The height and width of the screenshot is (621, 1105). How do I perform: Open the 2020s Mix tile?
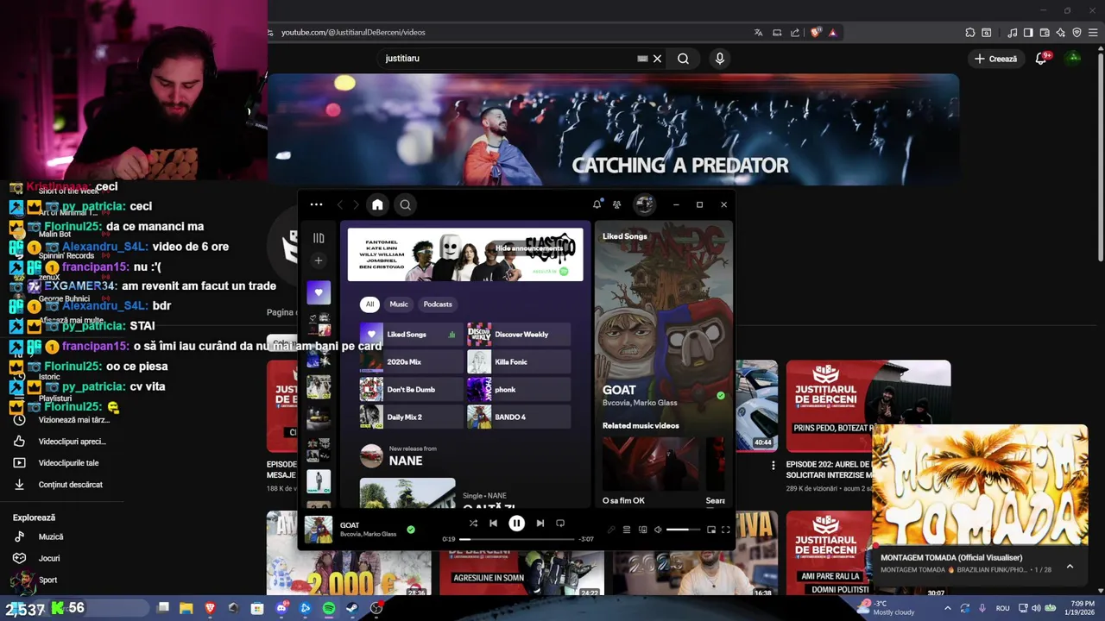411,361
